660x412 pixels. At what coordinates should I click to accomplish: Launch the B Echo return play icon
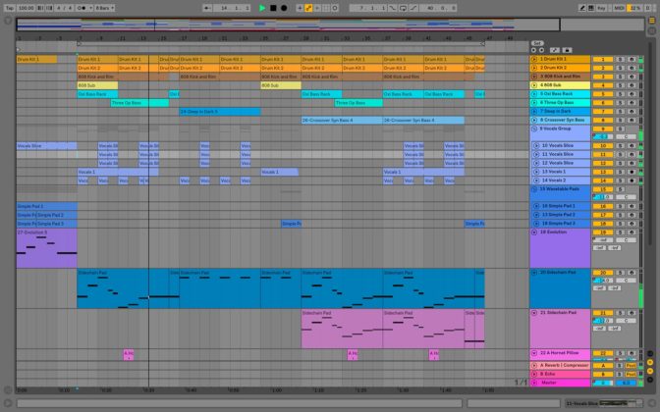click(x=534, y=374)
